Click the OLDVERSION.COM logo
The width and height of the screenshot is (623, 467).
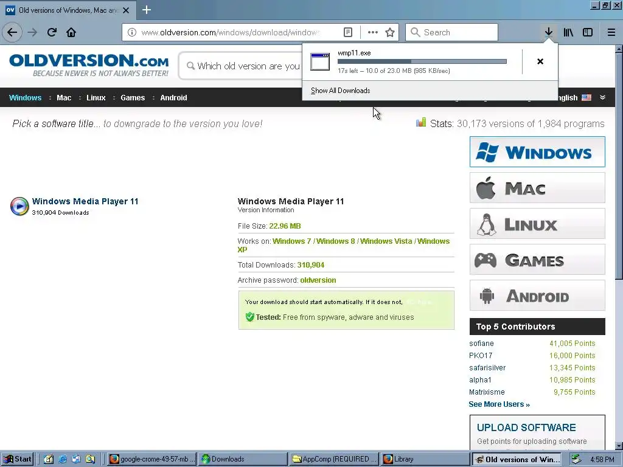point(89,64)
